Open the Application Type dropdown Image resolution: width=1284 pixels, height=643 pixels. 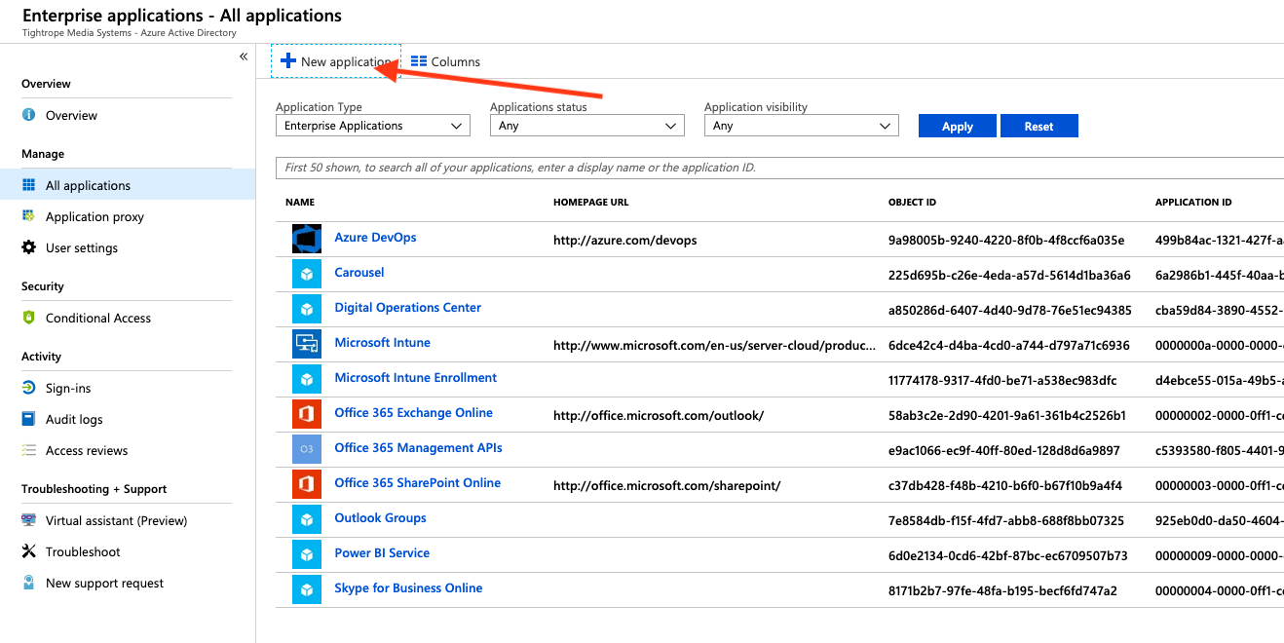click(373, 126)
